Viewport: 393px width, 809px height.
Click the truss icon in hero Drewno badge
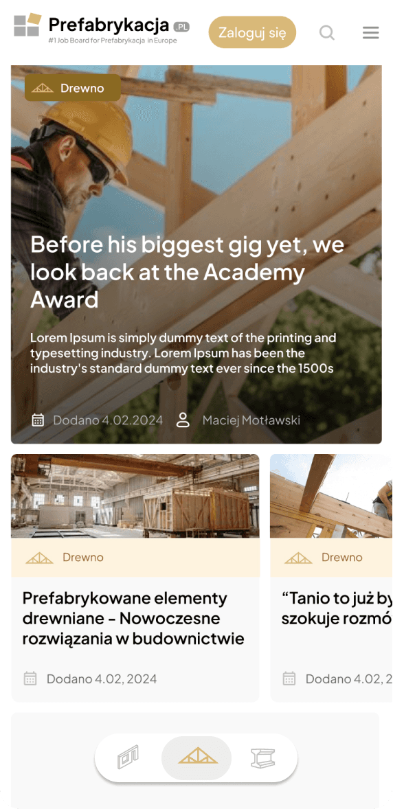point(43,88)
